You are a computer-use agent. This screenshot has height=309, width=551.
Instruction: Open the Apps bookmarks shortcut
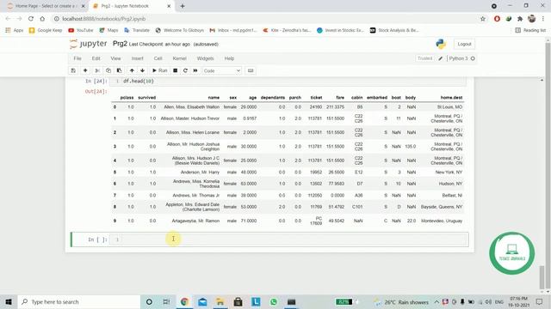tap(15, 31)
